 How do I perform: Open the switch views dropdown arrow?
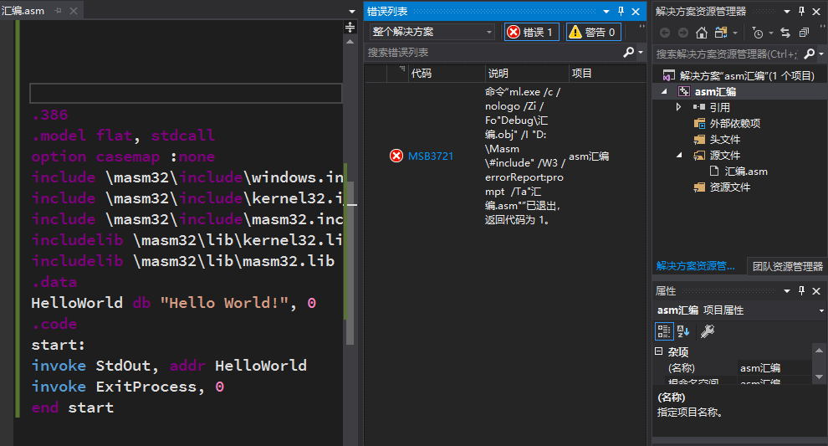(x=735, y=33)
